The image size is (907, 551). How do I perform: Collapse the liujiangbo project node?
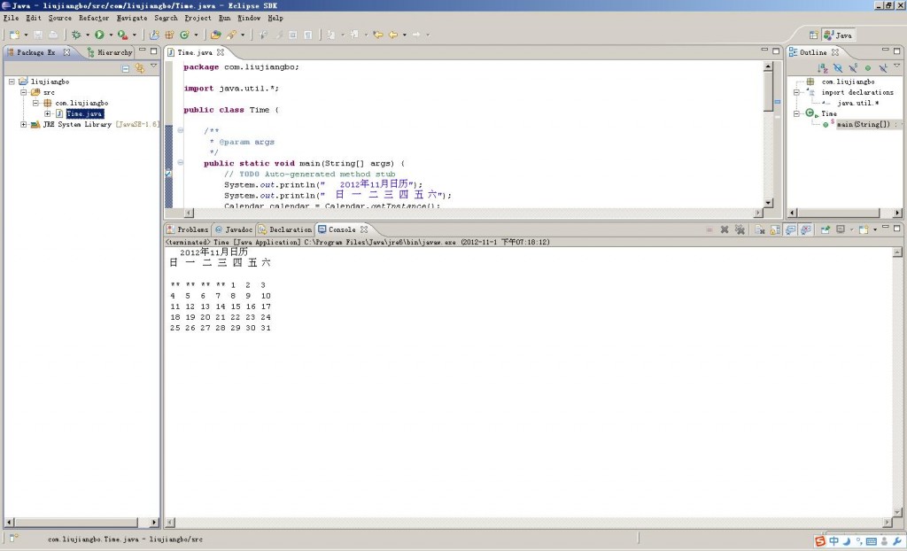12,81
